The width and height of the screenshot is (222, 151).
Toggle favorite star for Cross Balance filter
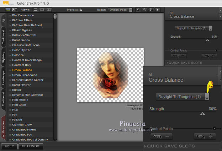point(10,70)
